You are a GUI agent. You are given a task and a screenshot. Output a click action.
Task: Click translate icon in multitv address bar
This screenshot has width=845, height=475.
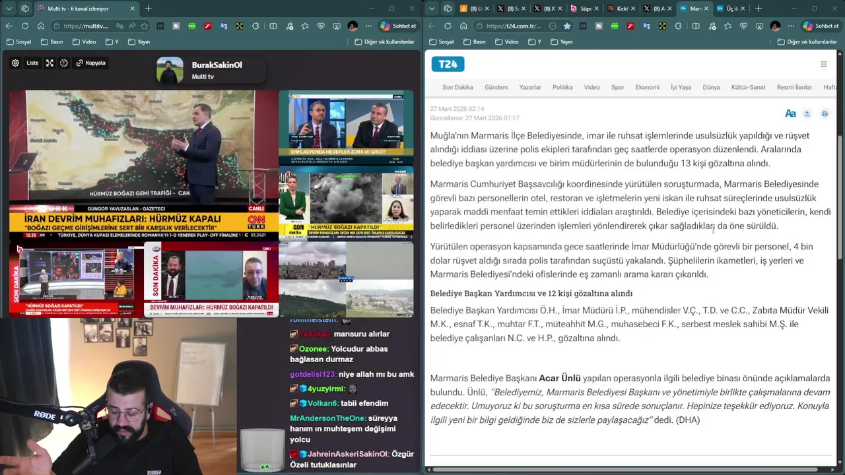point(119,26)
